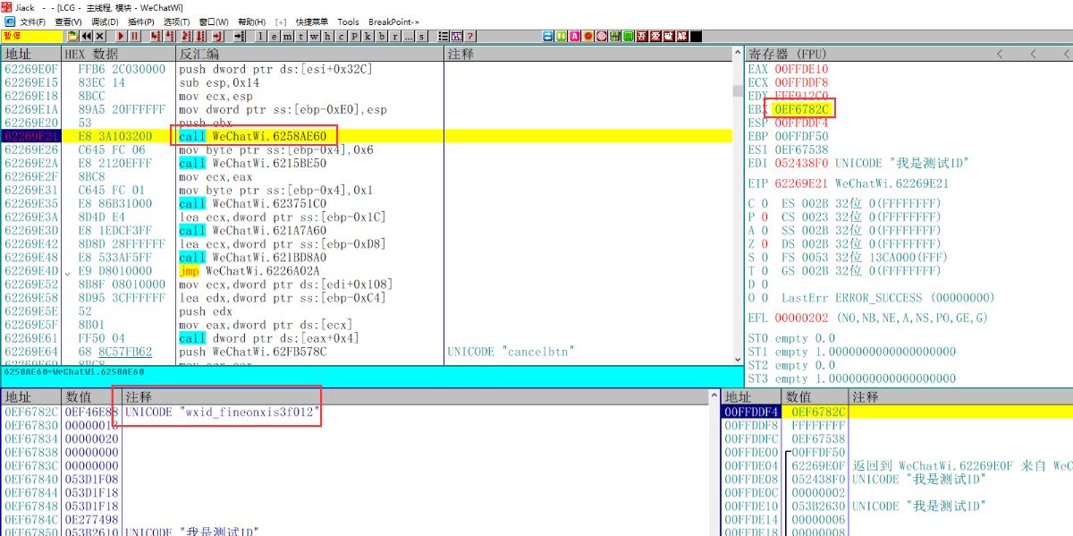
Task: Click the Go To Address arrow icon
Action: pos(240,36)
